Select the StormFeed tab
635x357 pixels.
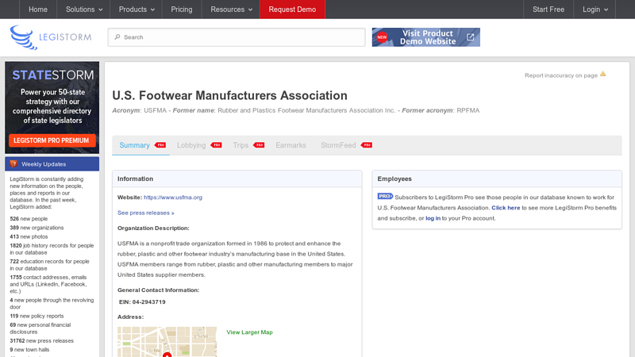pos(338,145)
